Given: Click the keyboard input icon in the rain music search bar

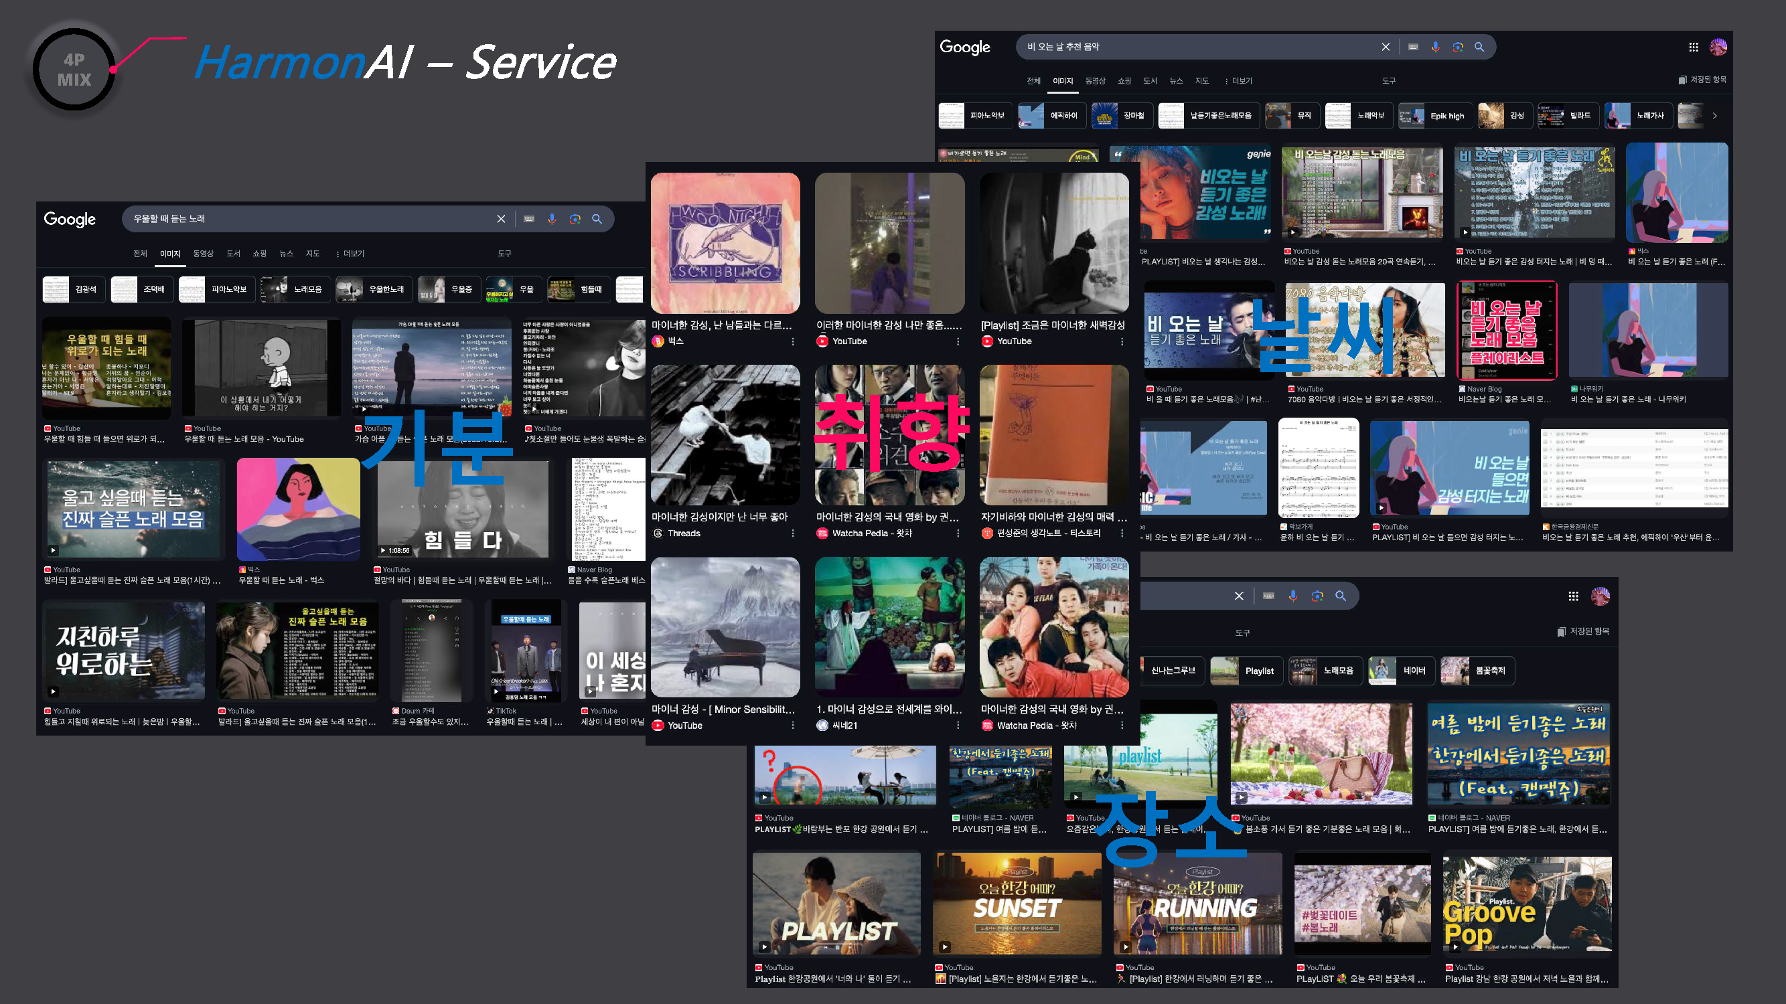Looking at the screenshot, I should coord(1413,46).
